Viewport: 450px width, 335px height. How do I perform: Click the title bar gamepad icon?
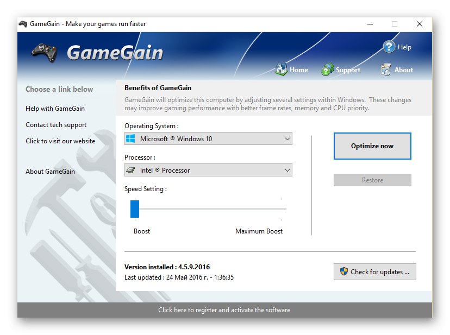(23, 24)
